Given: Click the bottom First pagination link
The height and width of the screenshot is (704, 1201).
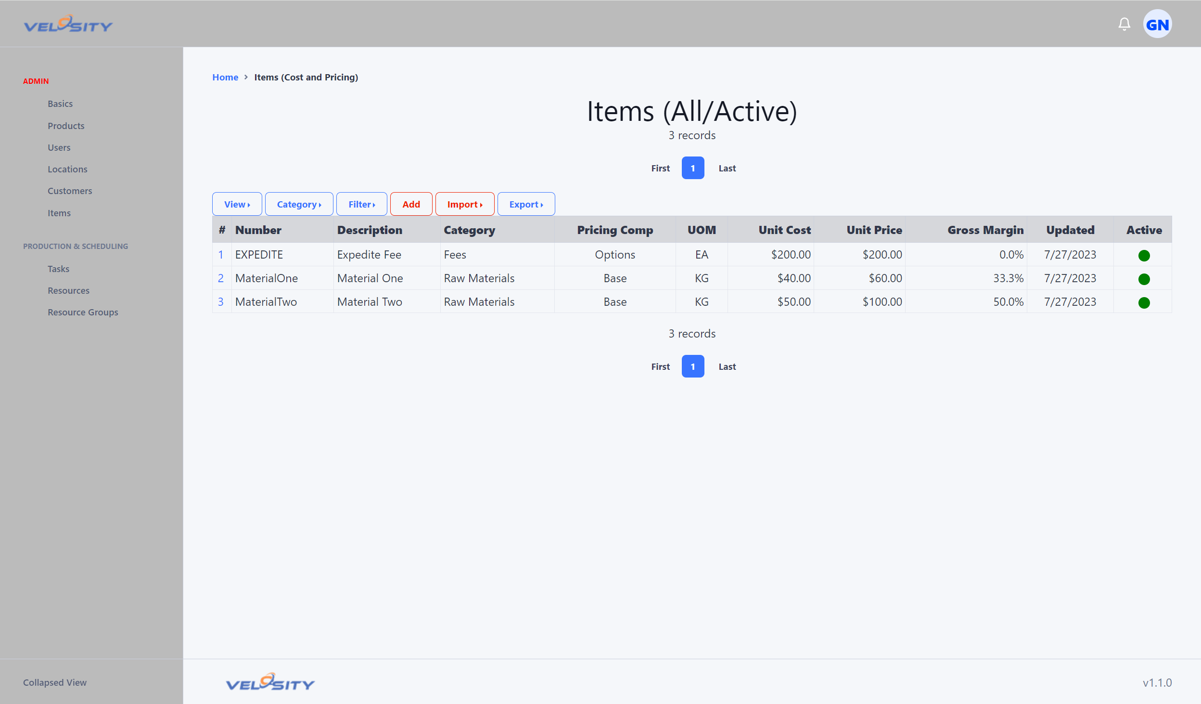Looking at the screenshot, I should click(660, 366).
